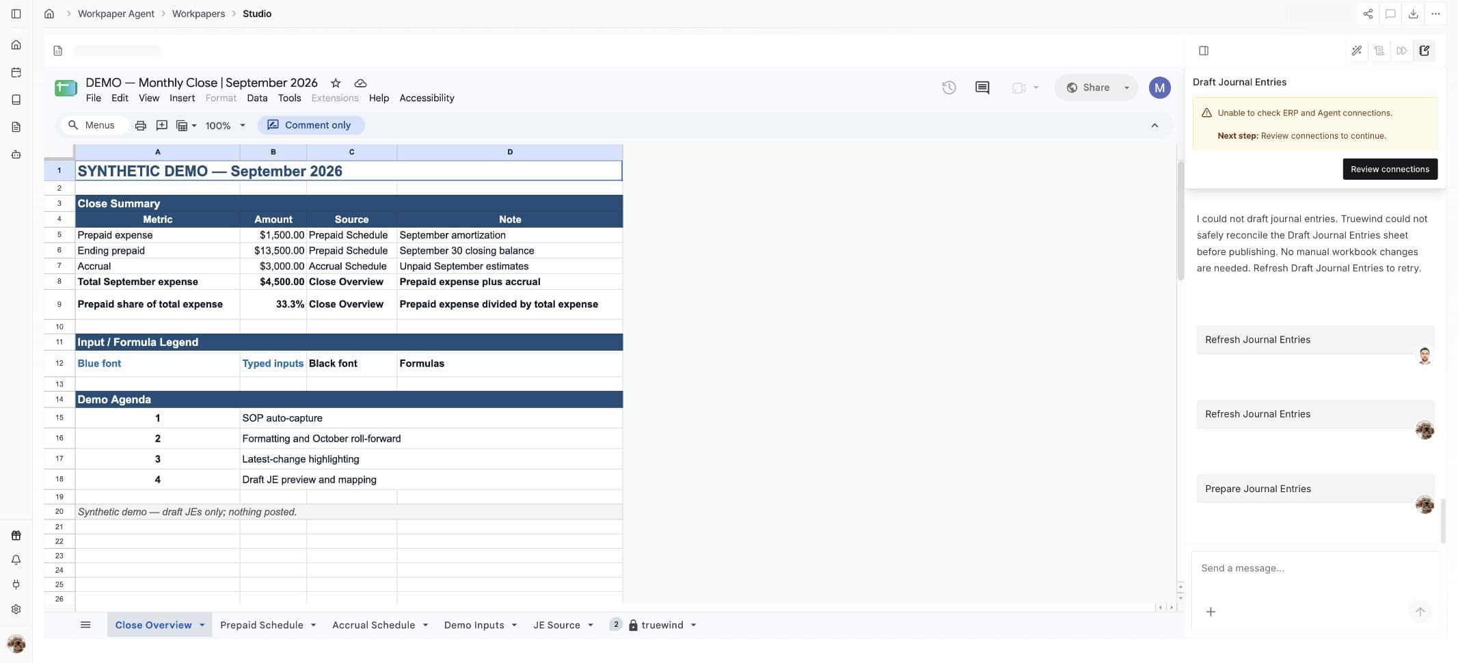The image size is (1458, 663).
Task: Click the Share button
Action: (1088, 87)
